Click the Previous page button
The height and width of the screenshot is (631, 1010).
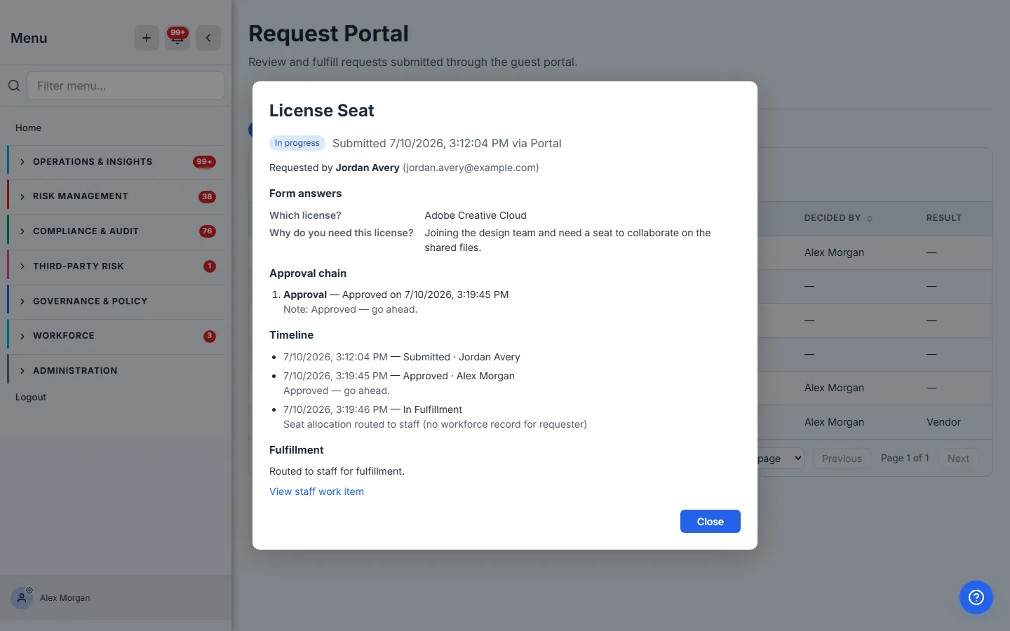pos(842,459)
